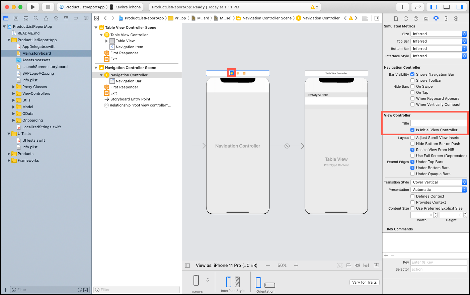Hide the navigator panel from the toolbar
Image resolution: width=470 pixels, height=295 pixels.
pos(434,7)
